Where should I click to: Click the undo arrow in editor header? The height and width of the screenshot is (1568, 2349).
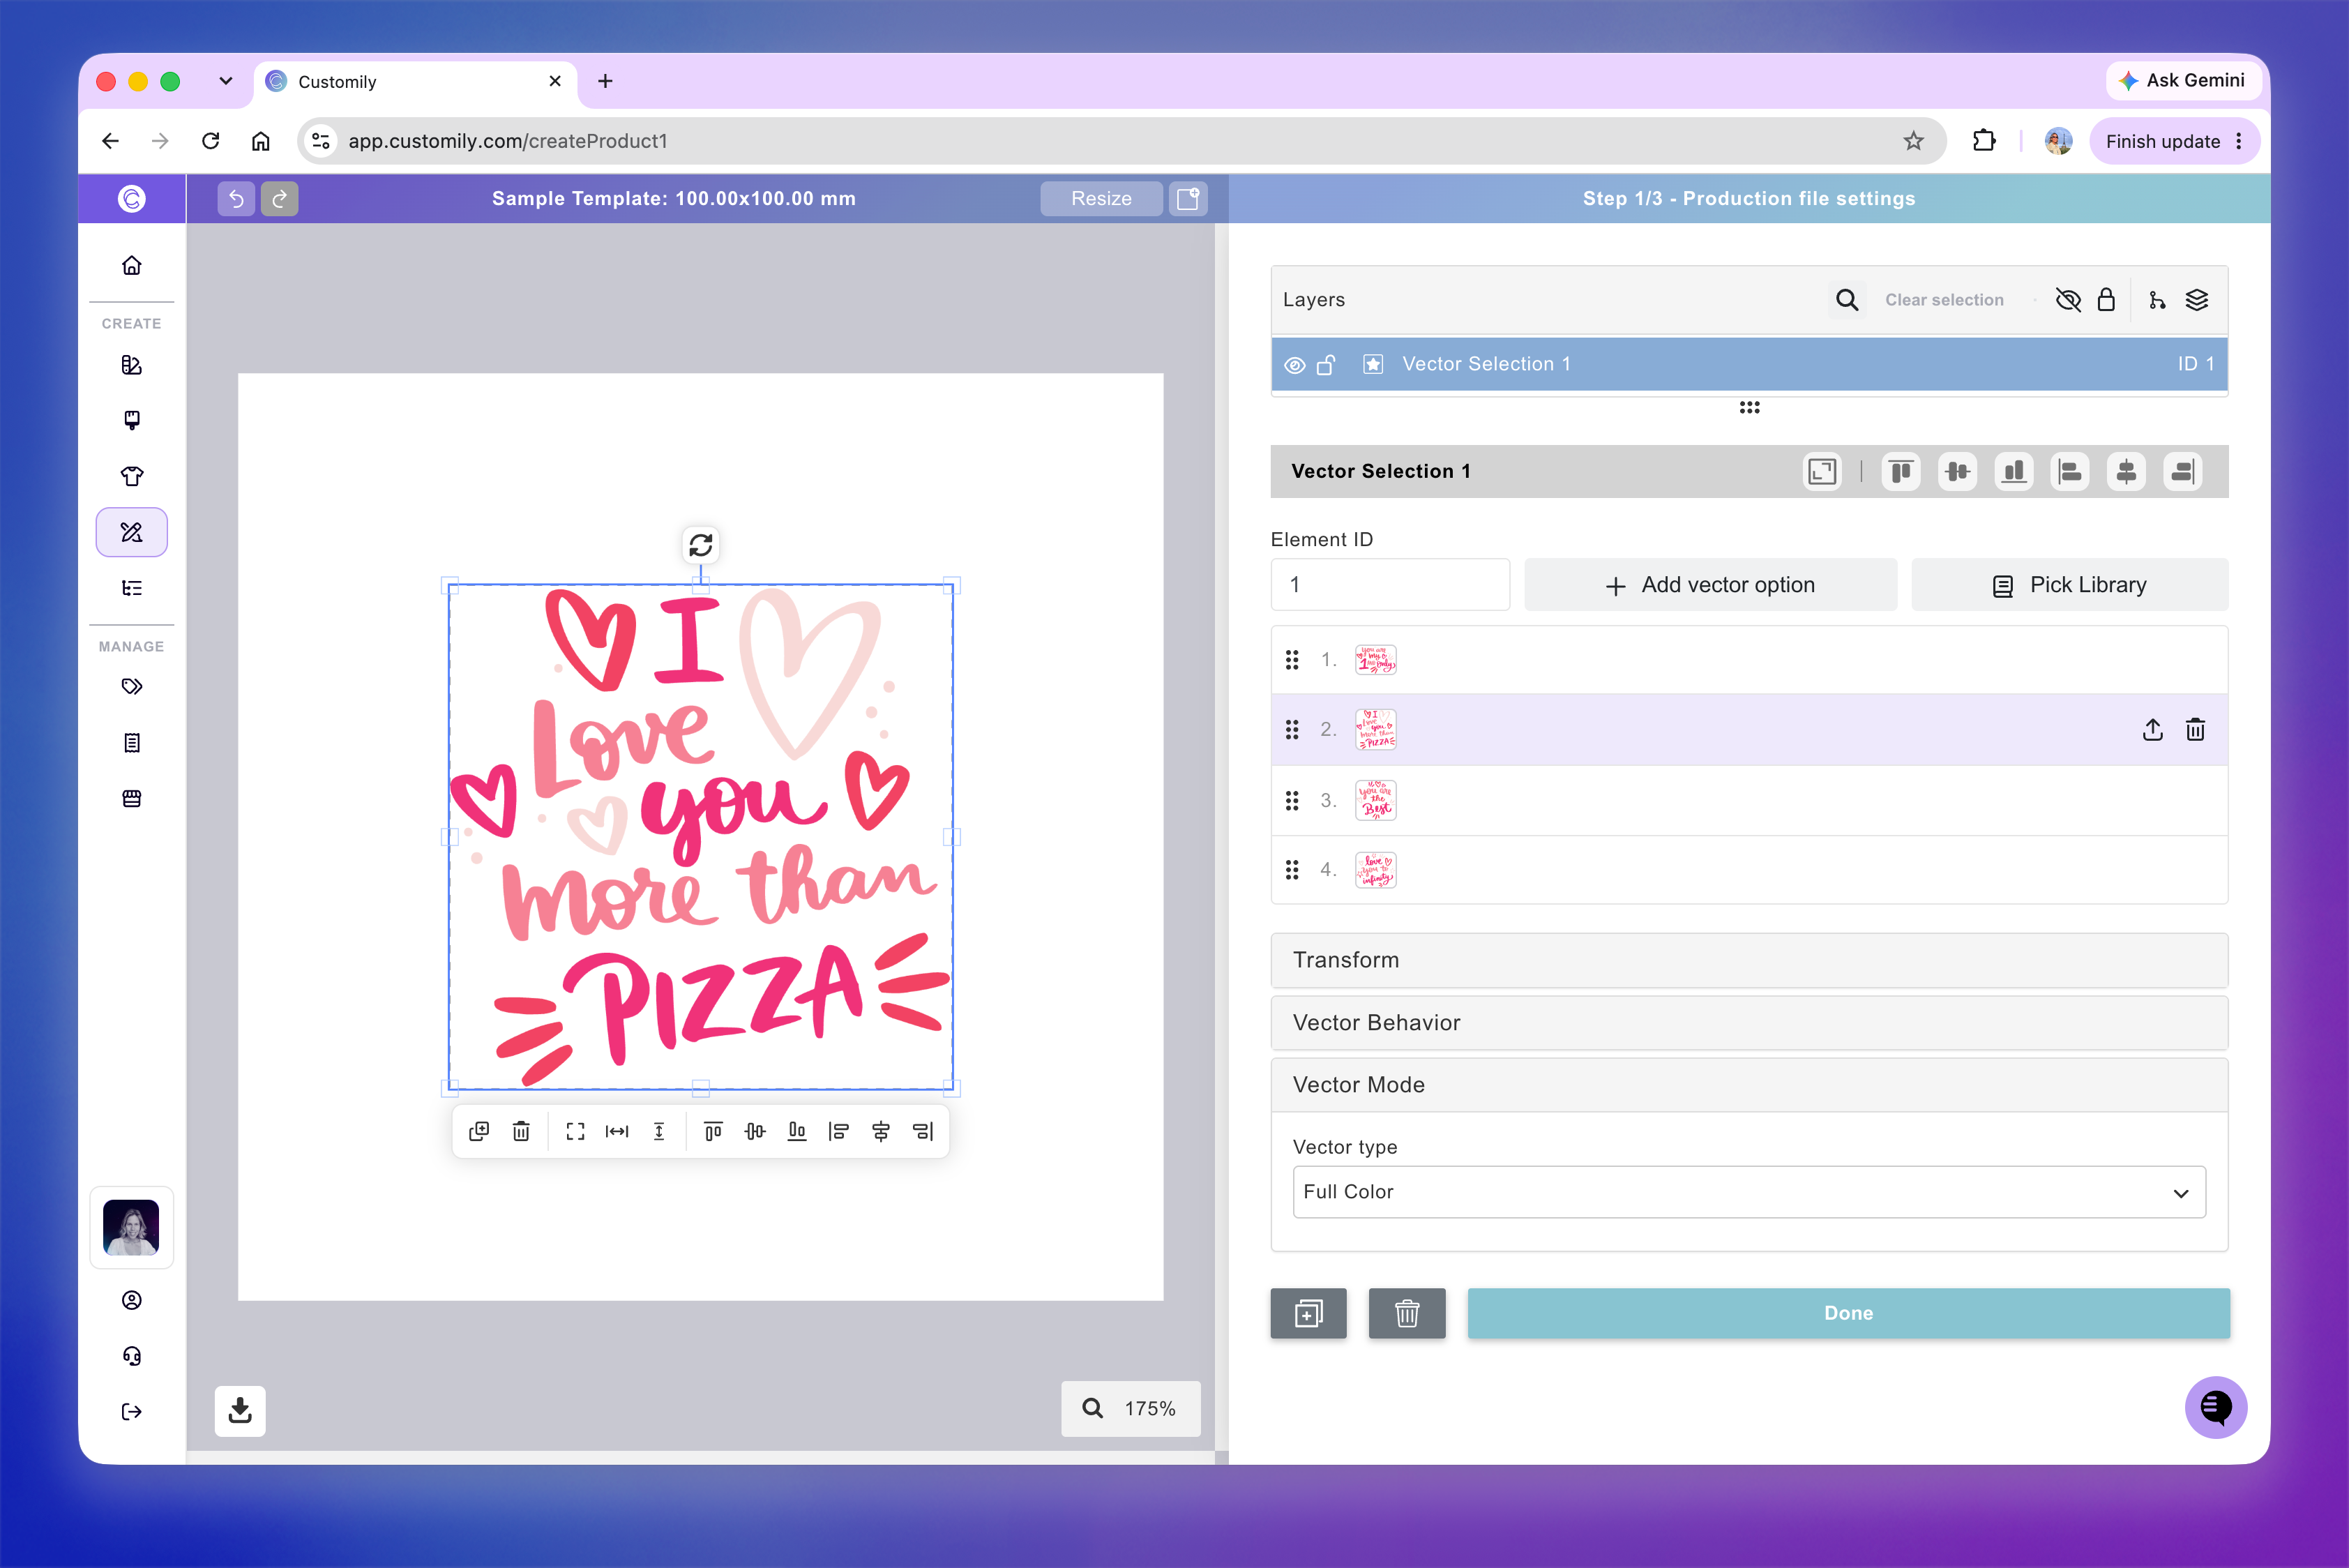tap(236, 198)
